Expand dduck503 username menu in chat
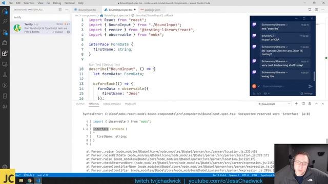The image size is (328, 184). (x=275, y=36)
